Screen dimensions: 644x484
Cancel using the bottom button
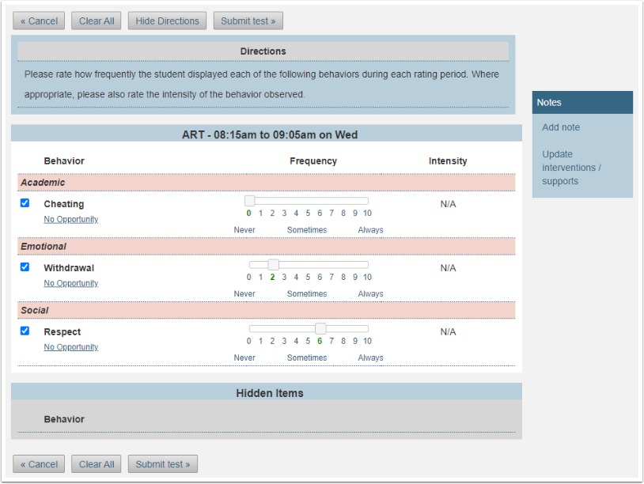point(38,464)
